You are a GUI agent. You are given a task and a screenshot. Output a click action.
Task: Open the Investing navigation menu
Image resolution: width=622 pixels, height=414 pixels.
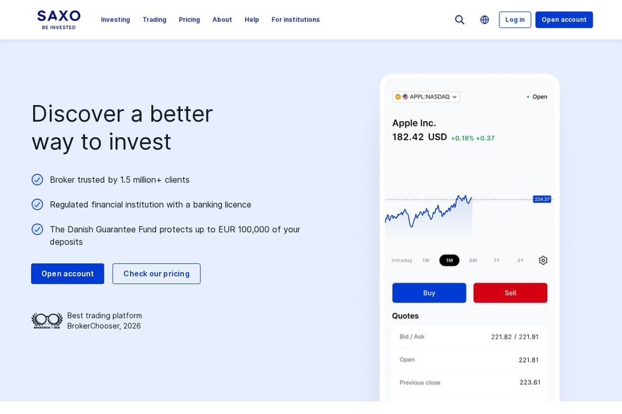pos(116,20)
